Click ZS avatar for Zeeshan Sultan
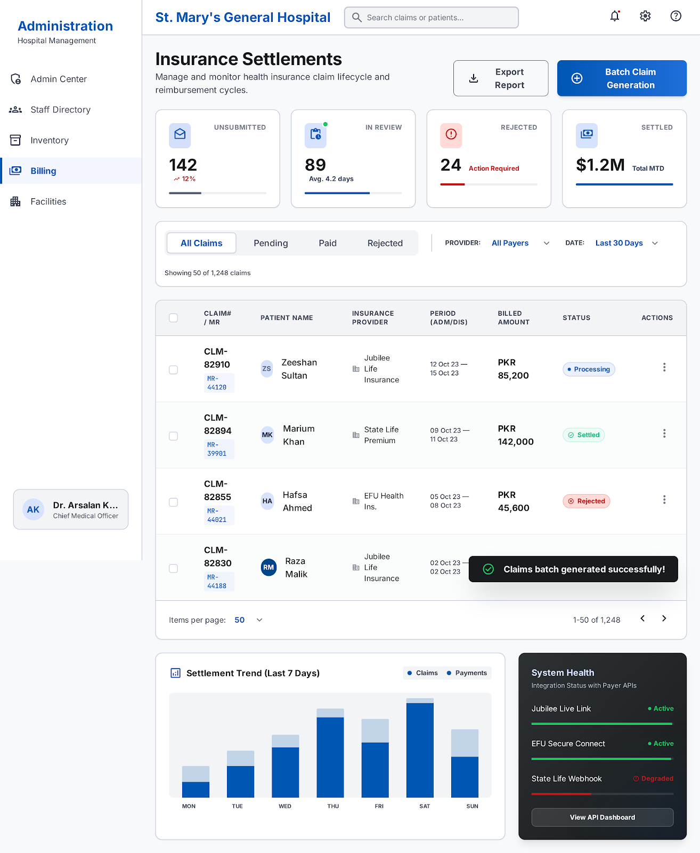Image resolution: width=700 pixels, height=853 pixels. point(267,368)
